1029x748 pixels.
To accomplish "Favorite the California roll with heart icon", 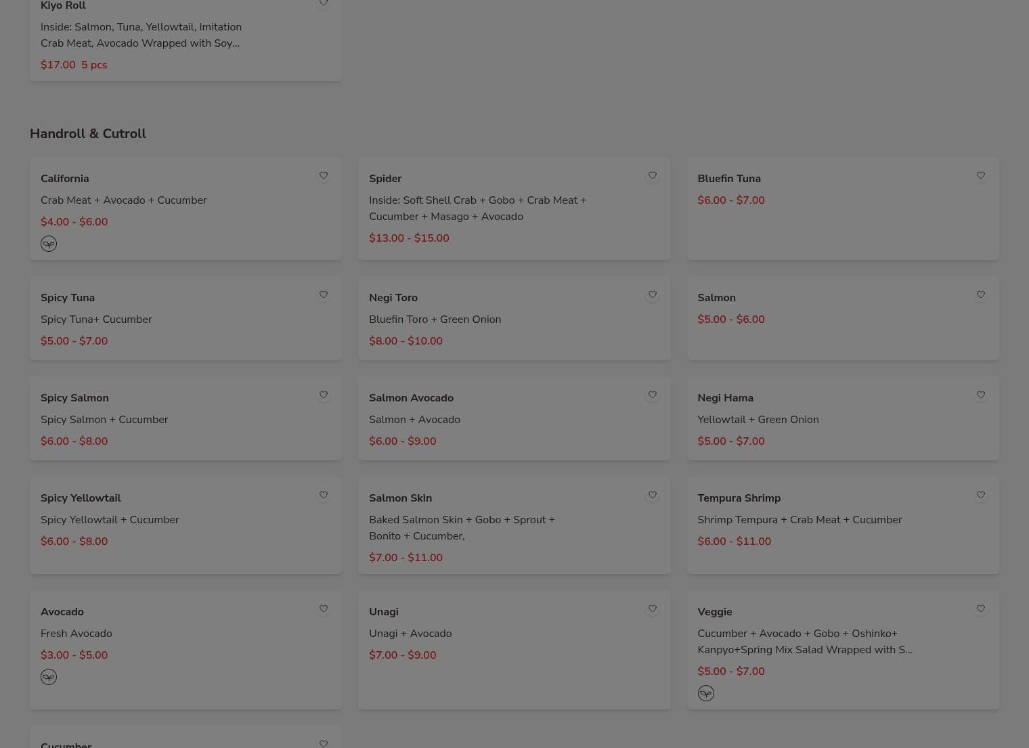I will pyautogui.click(x=324, y=175).
